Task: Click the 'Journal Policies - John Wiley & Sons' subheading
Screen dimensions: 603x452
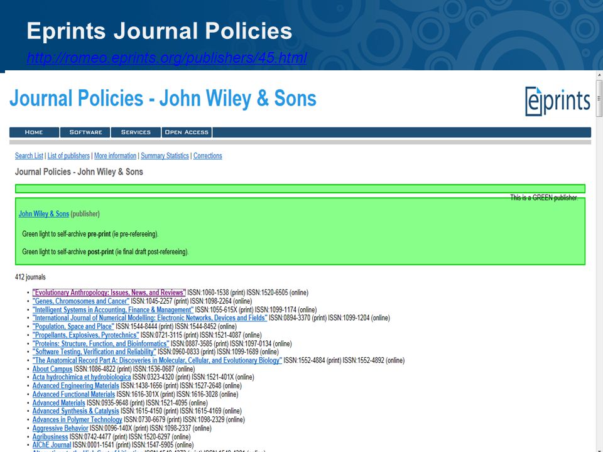Action: tap(79, 172)
